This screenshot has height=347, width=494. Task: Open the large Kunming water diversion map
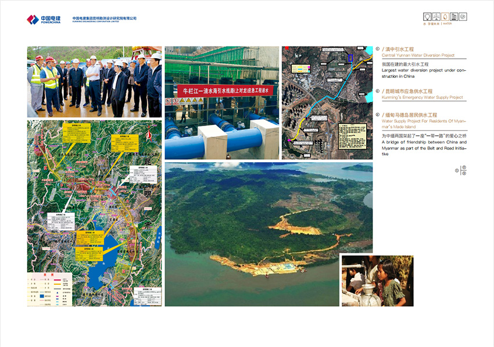[95, 213]
